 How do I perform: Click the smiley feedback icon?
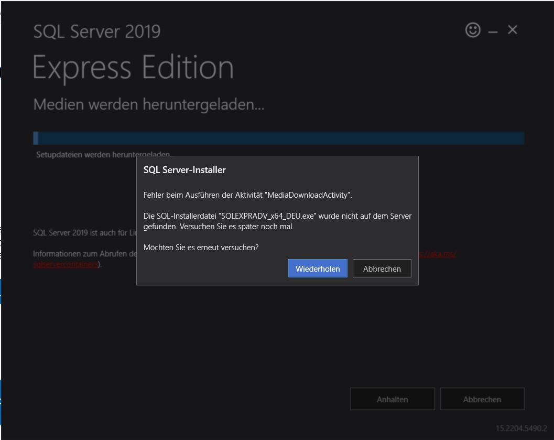(473, 30)
